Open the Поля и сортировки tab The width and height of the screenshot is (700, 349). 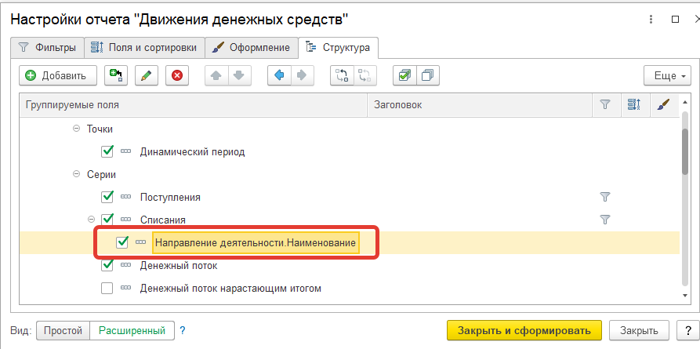[145, 48]
